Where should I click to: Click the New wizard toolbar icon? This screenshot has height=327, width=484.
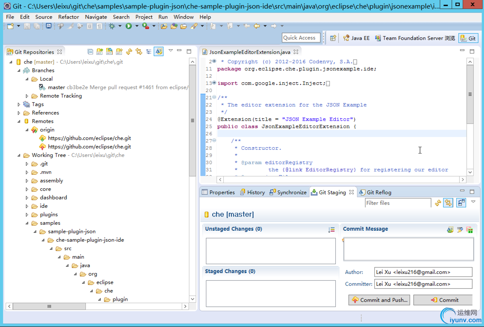11,26
